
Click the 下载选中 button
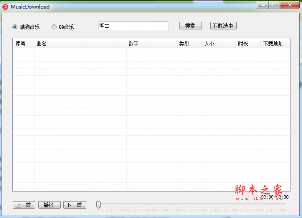pos(223,26)
